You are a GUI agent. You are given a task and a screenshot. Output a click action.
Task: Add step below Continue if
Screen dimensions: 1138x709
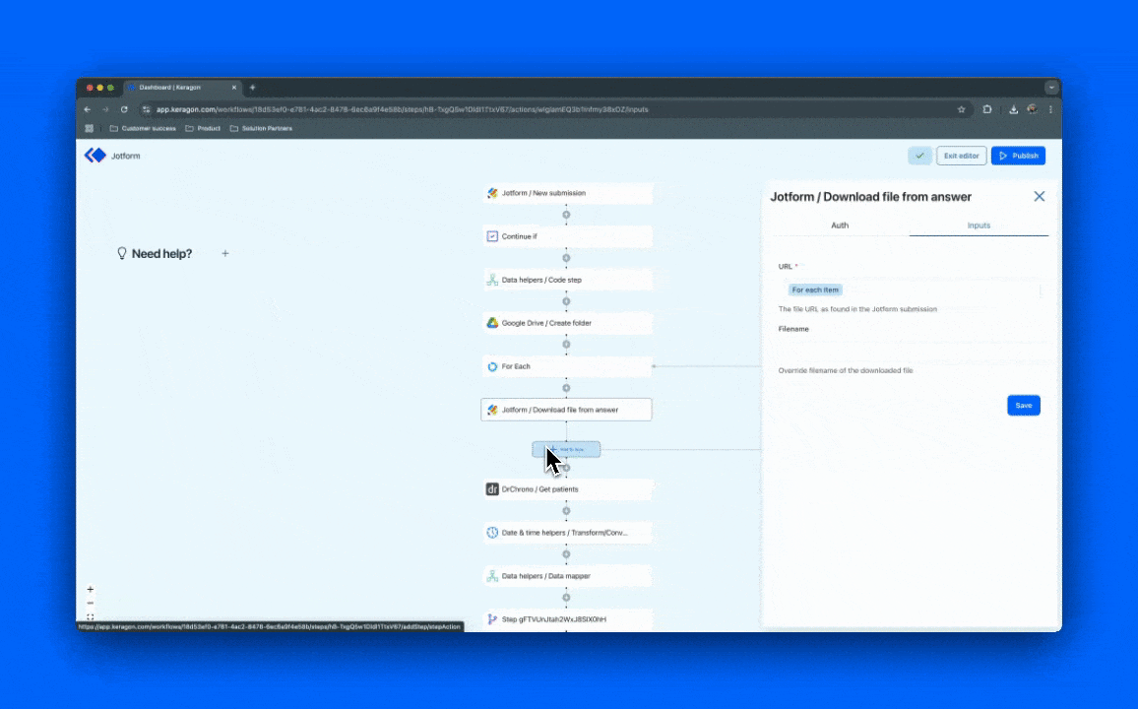tap(566, 258)
